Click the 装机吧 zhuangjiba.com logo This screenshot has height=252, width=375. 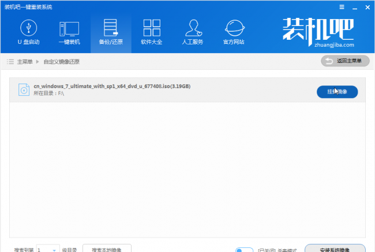318,32
